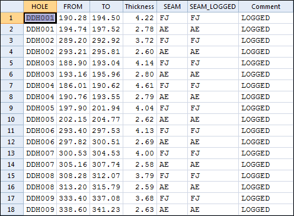Click SEAM cell AE in row 12
The image size is (294, 216).
pyautogui.click(x=164, y=142)
